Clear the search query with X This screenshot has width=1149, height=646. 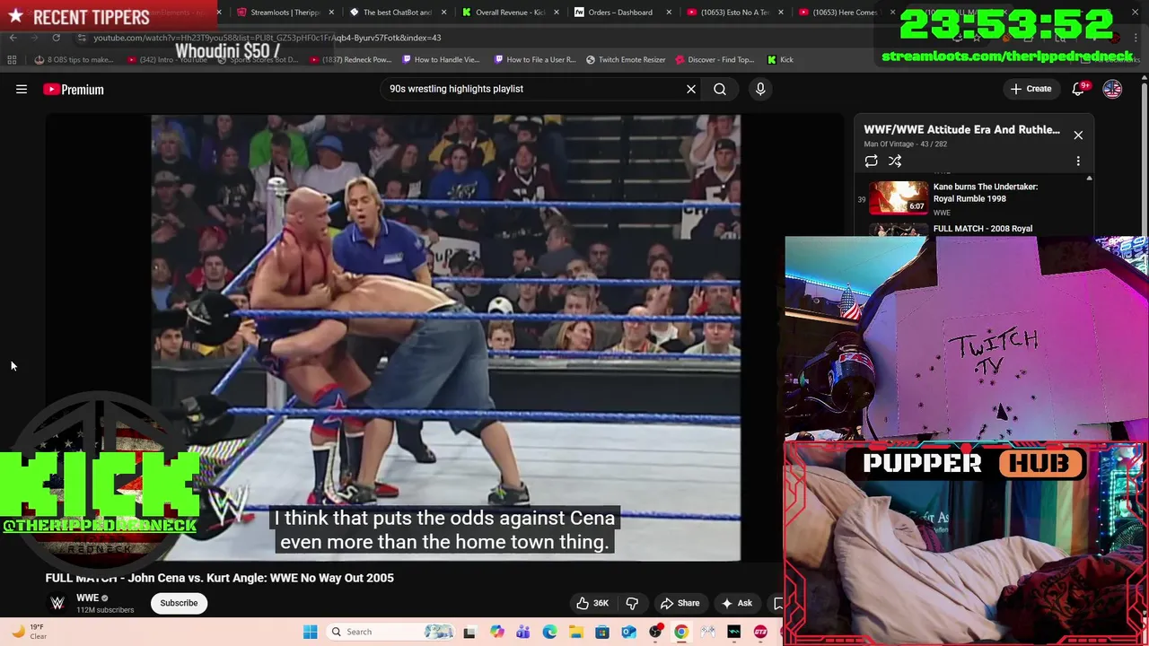coord(691,89)
